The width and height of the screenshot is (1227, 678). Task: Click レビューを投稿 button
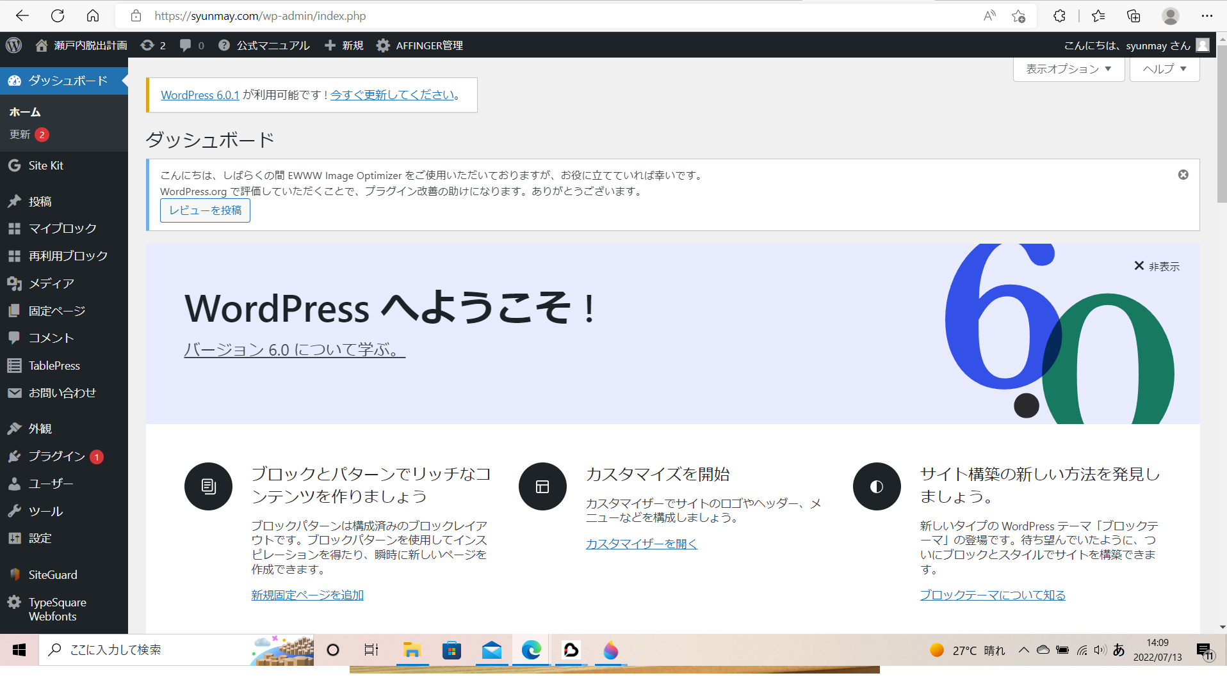point(205,210)
